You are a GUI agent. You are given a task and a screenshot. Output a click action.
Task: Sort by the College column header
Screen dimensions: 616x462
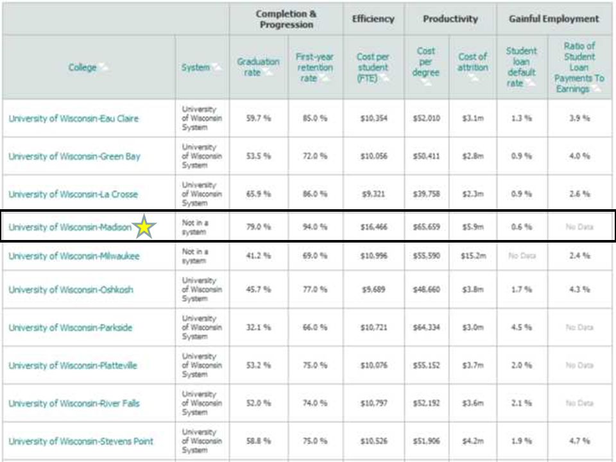82,67
